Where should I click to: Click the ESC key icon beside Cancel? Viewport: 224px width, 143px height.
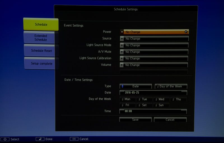click(74, 139)
